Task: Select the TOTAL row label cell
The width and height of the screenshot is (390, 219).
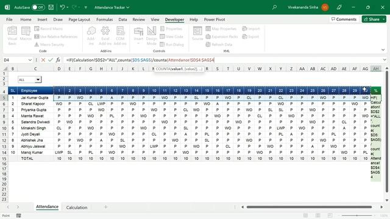Action: pos(35,158)
